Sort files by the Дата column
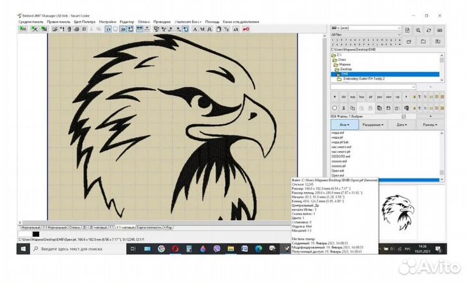 (x=401, y=124)
